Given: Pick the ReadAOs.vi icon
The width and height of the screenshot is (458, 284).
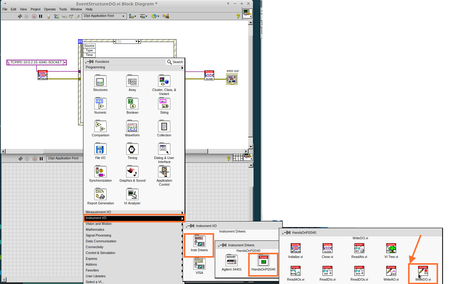Looking at the screenshot, I should 296,271.
